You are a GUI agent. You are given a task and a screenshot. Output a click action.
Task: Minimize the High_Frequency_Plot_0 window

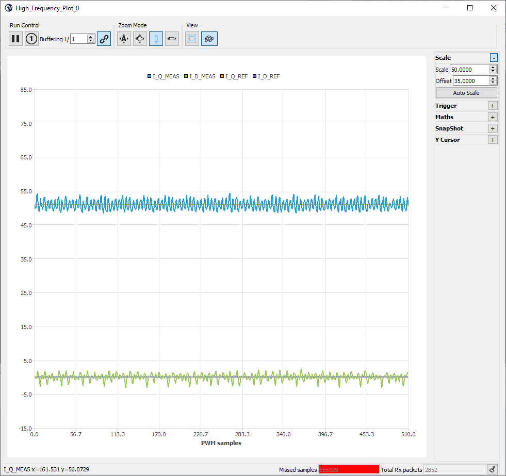tap(447, 8)
